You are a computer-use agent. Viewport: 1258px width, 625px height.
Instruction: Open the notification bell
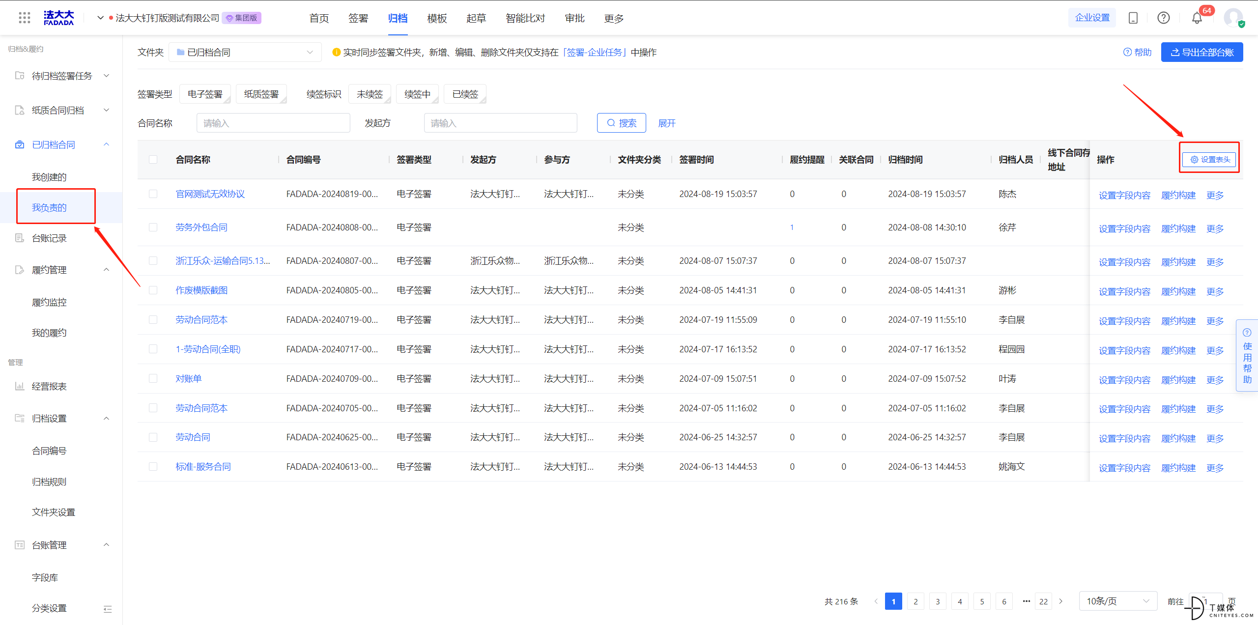1197,18
